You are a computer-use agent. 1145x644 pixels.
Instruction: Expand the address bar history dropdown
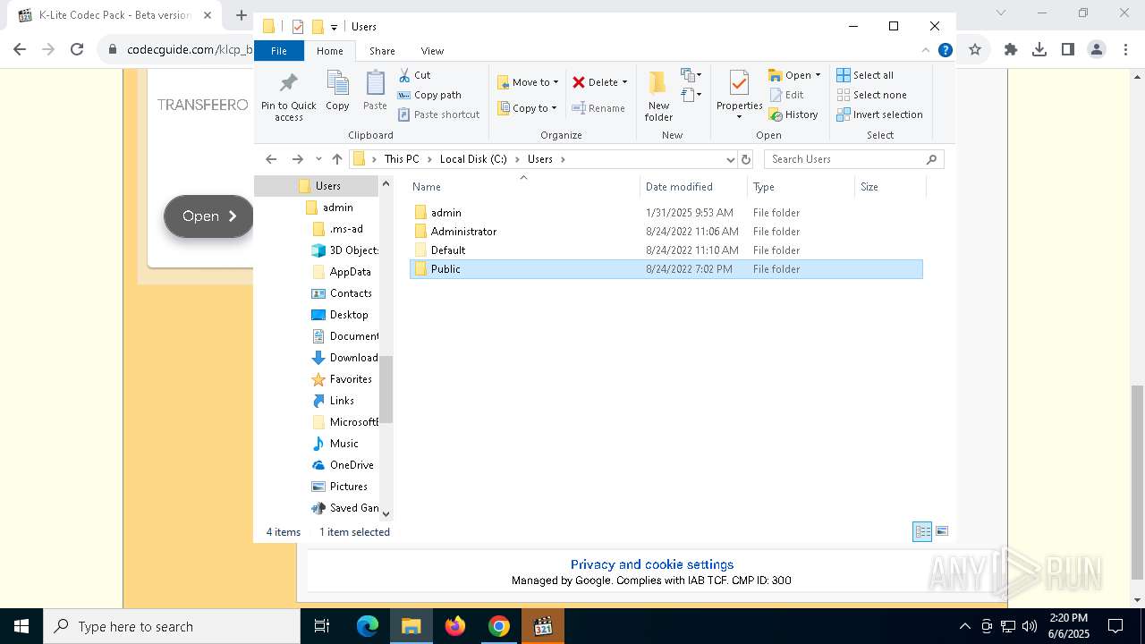[731, 159]
